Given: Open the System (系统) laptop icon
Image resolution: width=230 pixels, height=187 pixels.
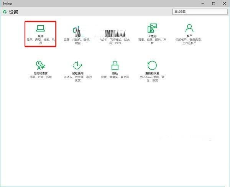Looking at the screenshot, I should pos(41,28).
